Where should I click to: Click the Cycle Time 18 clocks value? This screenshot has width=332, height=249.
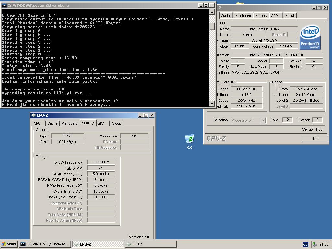click(x=101, y=191)
